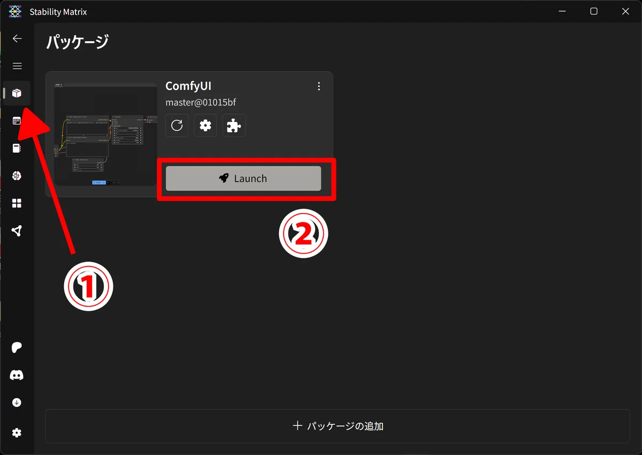Open the Downloads arrow icon
642x455 pixels.
click(x=17, y=403)
